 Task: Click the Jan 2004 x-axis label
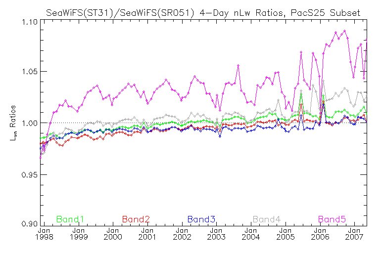tap(251, 234)
